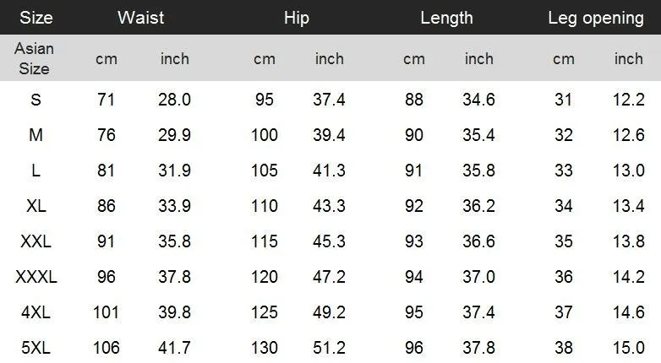Screen dimensions: 661x363
Task: Click the Size column header
Action: coord(36,18)
